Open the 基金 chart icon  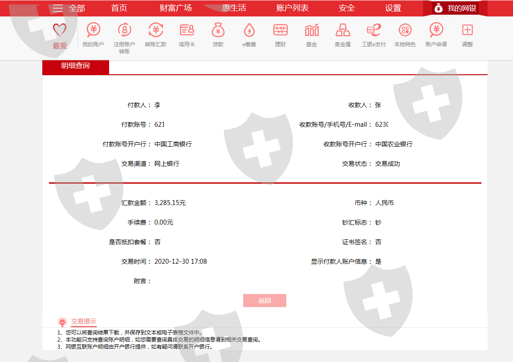(311, 30)
